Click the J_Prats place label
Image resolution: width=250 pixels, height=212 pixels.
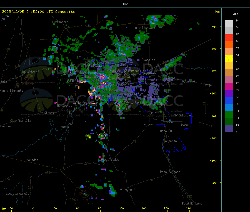[x=154, y=113]
